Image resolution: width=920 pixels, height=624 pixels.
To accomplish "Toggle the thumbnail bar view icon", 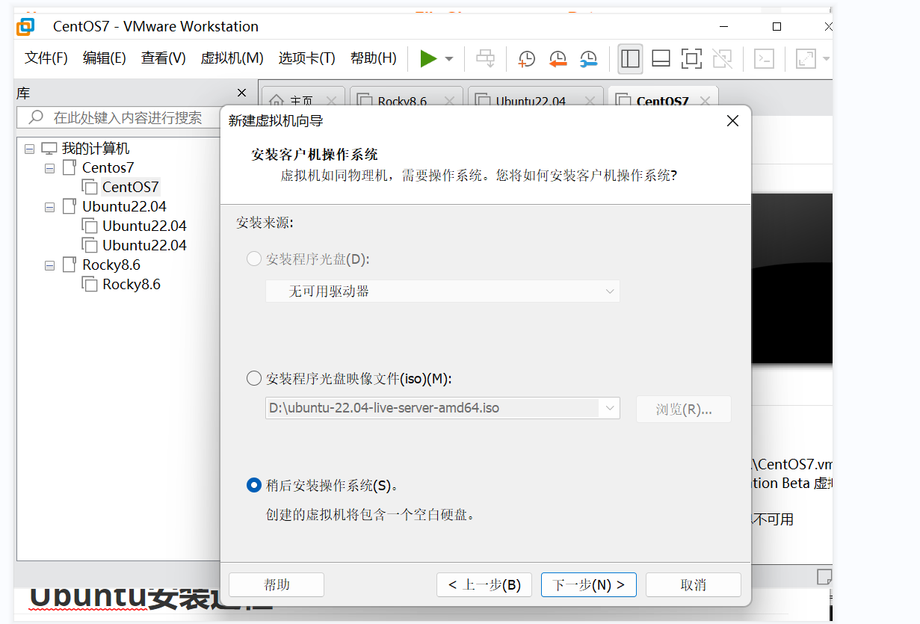I will pos(661,58).
